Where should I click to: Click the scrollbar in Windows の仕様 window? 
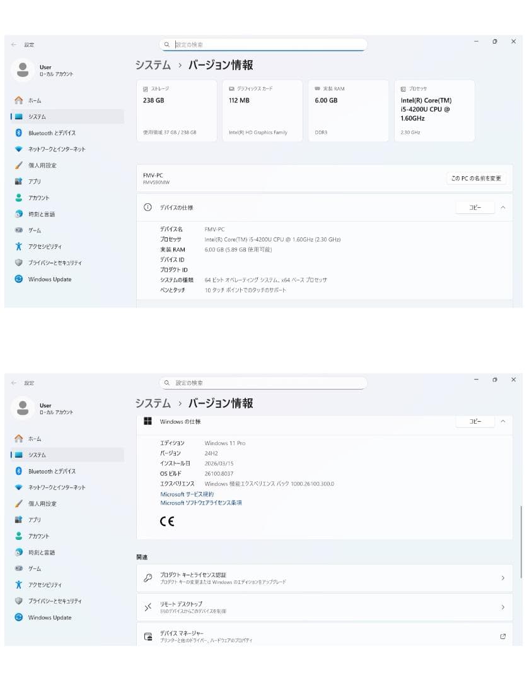(521, 542)
